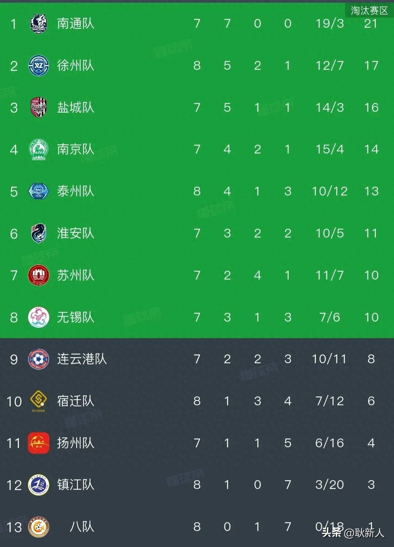Open the Lianyungang team football badge

pyautogui.click(x=38, y=359)
